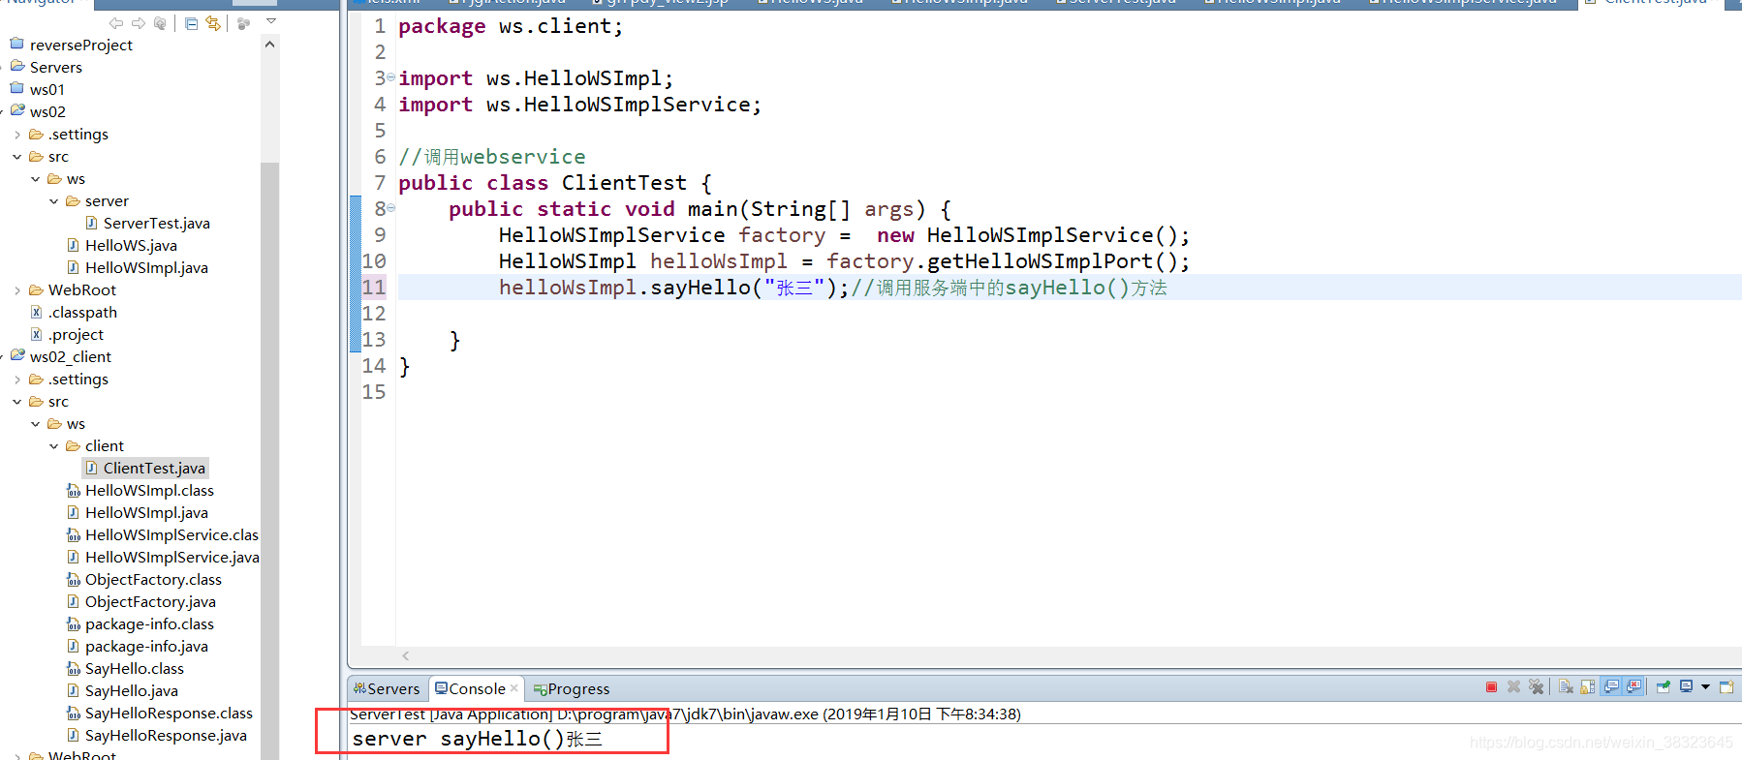Click the Servers folder icon
1742x760 pixels.
pyautogui.click(x=17, y=67)
